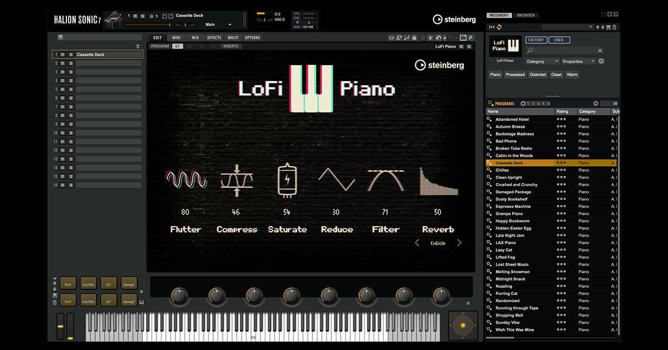Click the orange refresh icon in MediaBay
668x350 pixels.
click(x=499, y=27)
